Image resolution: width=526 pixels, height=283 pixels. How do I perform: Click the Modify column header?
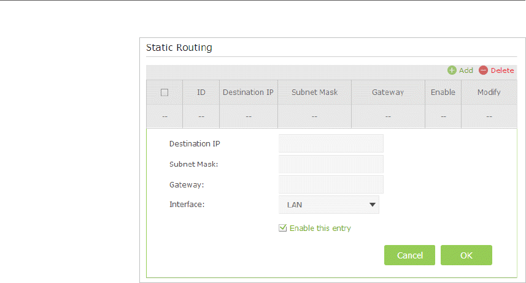pos(489,92)
